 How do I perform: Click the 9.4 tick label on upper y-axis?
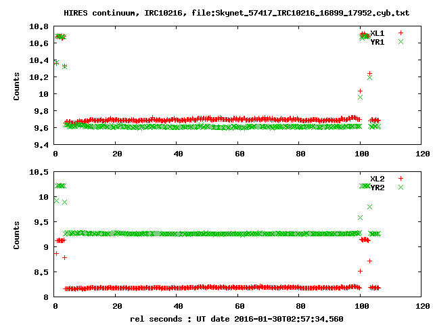tap(41, 145)
